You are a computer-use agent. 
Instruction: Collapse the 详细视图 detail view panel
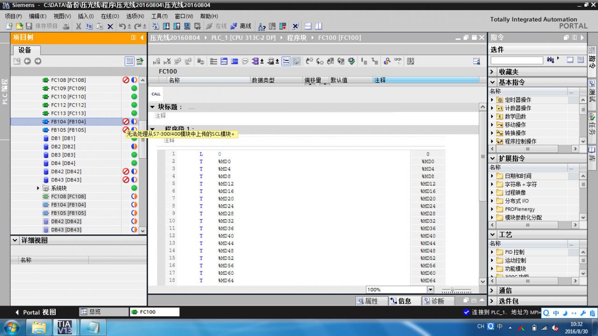(14, 240)
